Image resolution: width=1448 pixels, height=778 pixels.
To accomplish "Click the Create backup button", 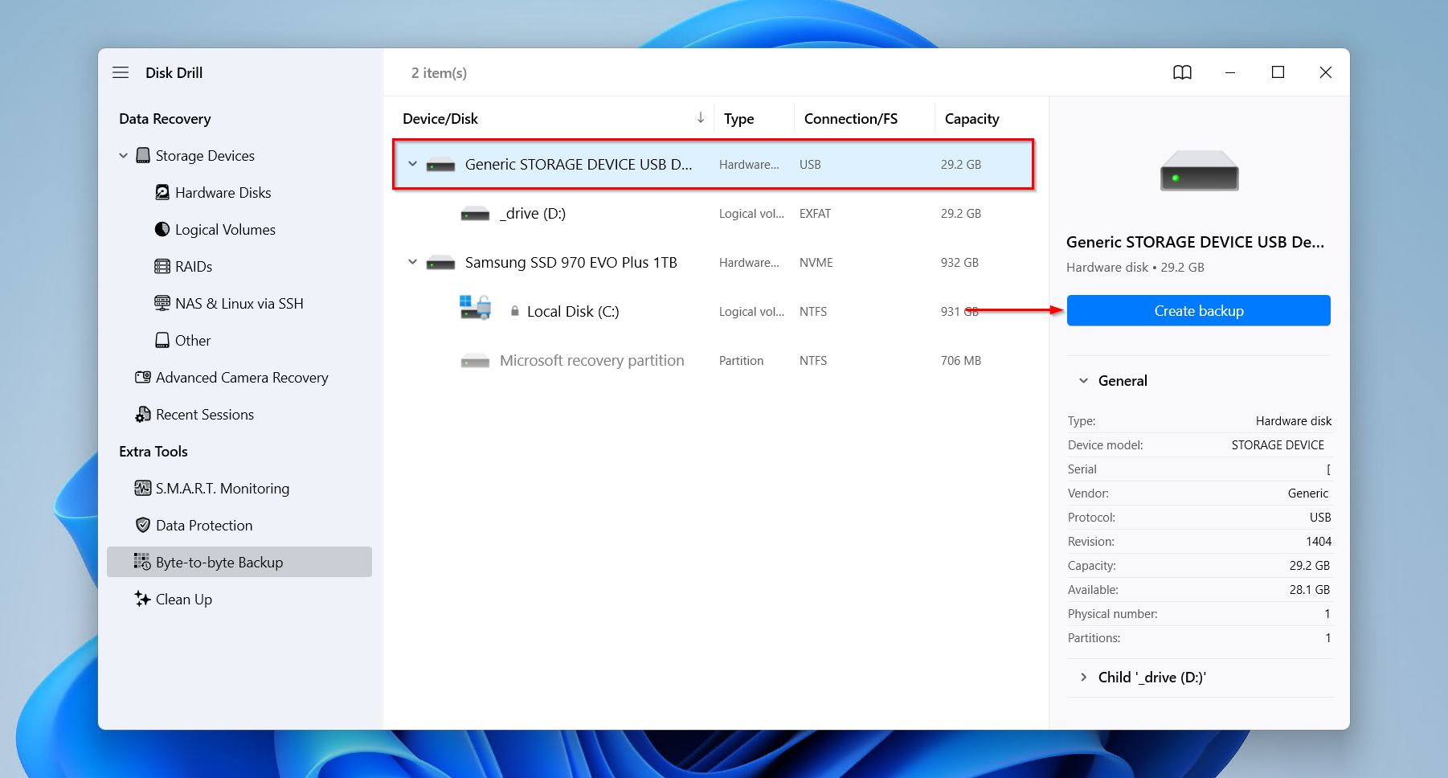I will coord(1198,310).
